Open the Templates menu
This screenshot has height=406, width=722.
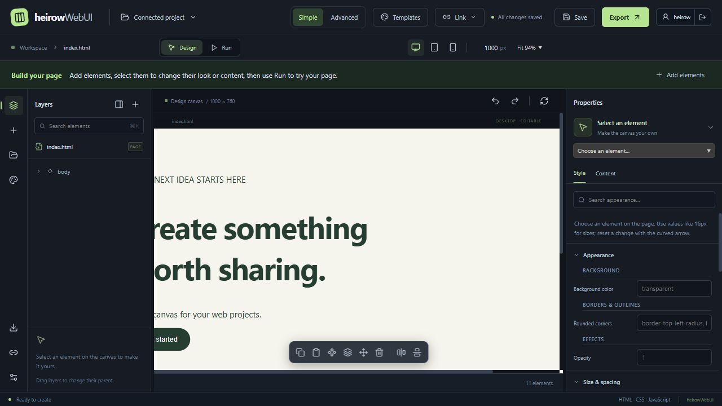[400, 17]
